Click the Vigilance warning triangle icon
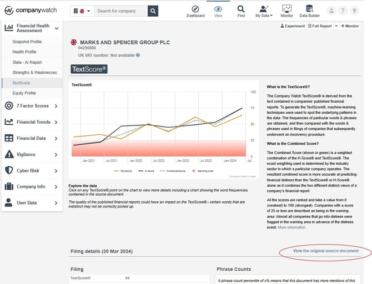Viewport: 372px width, 284px height. [9, 154]
